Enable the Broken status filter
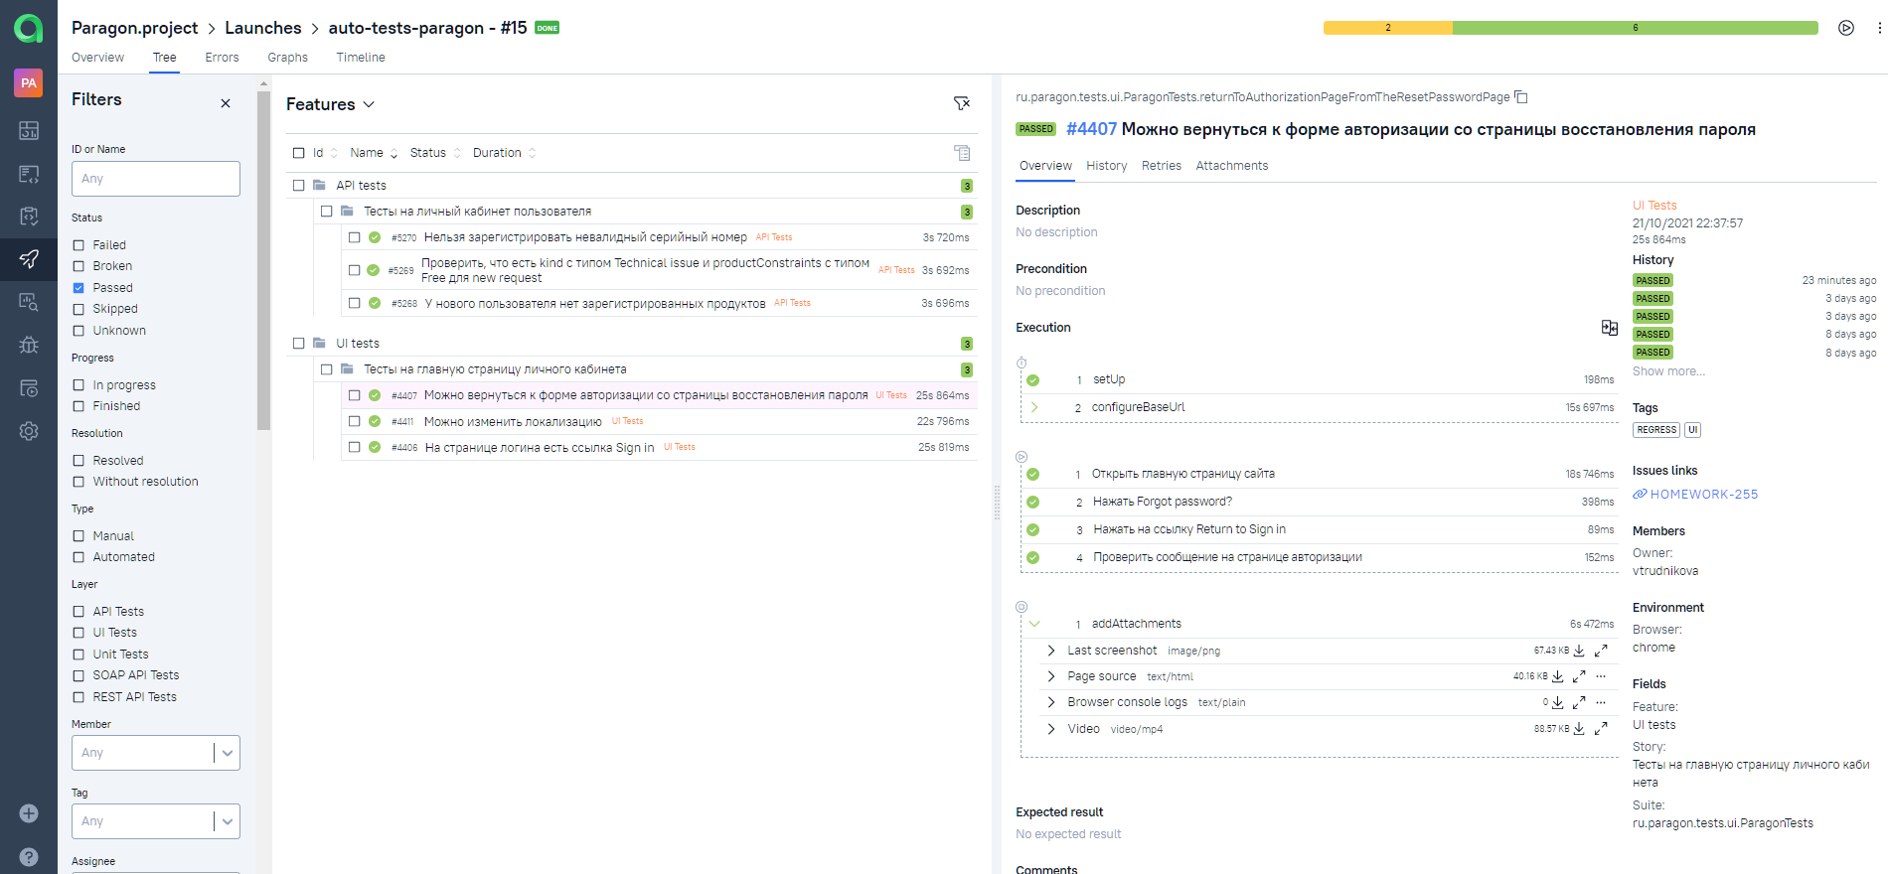The width and height of the screenshot is (1888, 874). pos(79,266)
